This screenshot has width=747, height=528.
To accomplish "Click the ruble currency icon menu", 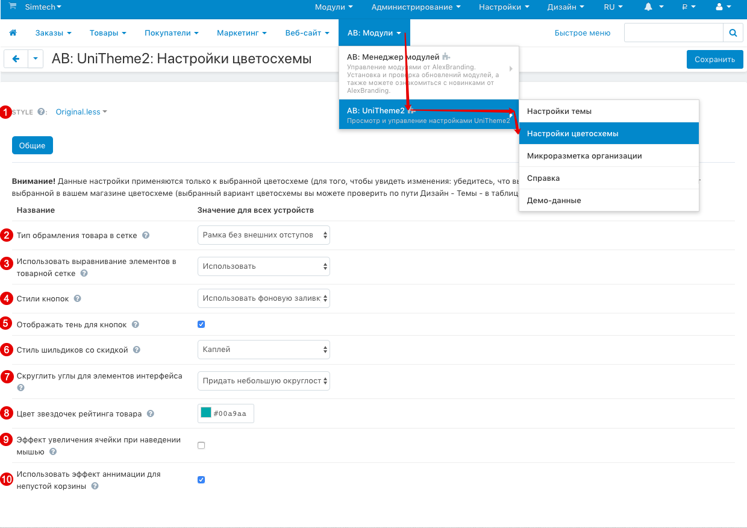I will tap(685, 7).
